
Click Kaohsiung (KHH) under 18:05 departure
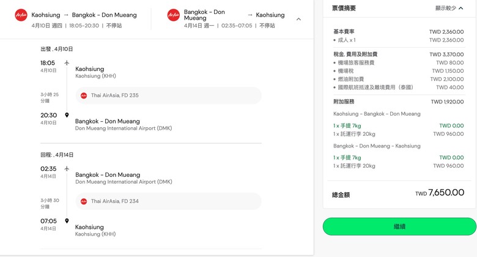coord(95,76)
